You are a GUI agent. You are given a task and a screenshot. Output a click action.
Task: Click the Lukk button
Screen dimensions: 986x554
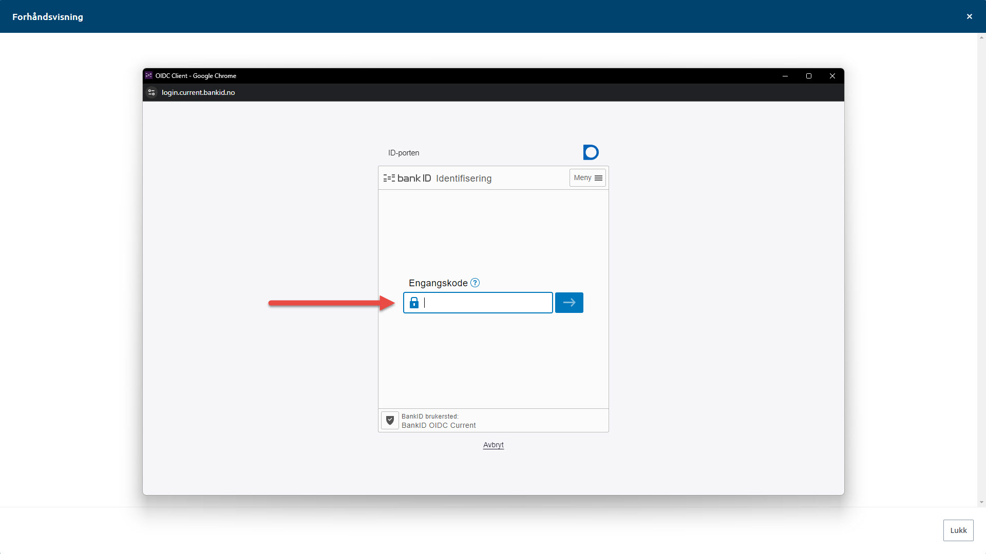click(x=958, y=530)
